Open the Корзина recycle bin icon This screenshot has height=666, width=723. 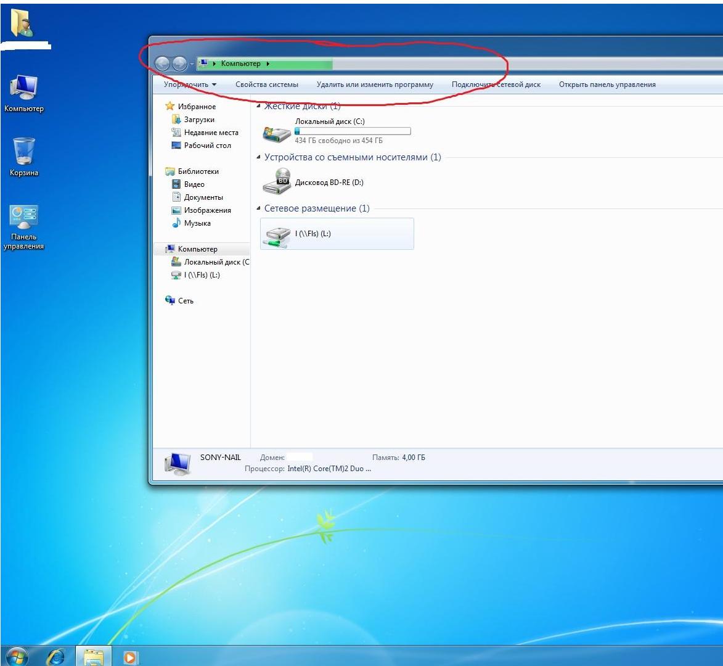click(x=23, y=151)
